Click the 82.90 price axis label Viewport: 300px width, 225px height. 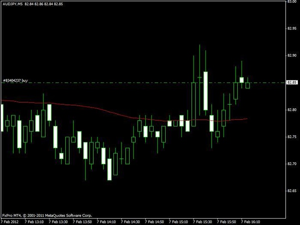(x=292, y=55)
